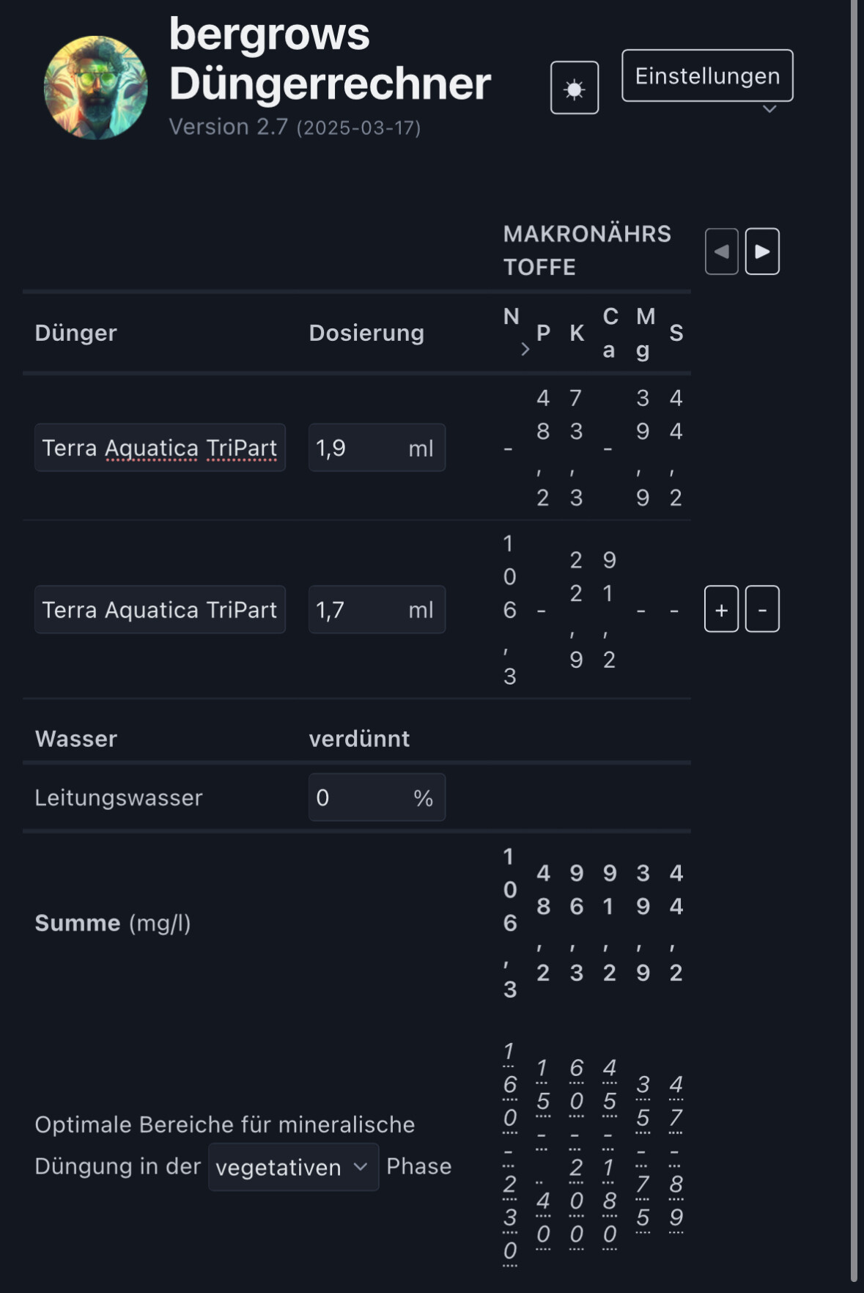The width and height of the screenshot is (864, 1293).
Task: Click the bergrows profile avatar
Action: click(x=95, y=88)
